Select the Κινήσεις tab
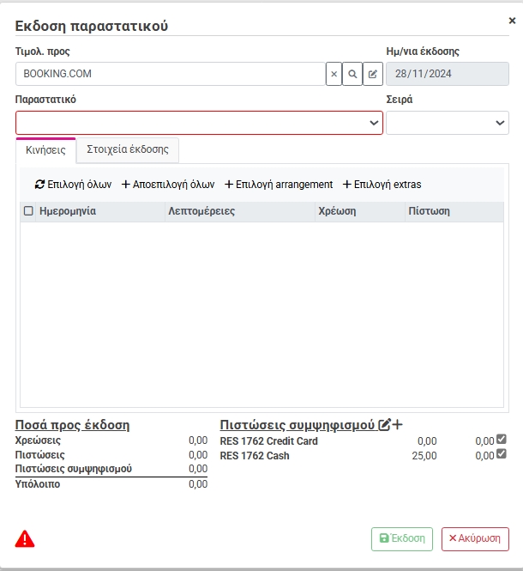The height and width of the screenshot is (571, 523). tap(45, 150)
